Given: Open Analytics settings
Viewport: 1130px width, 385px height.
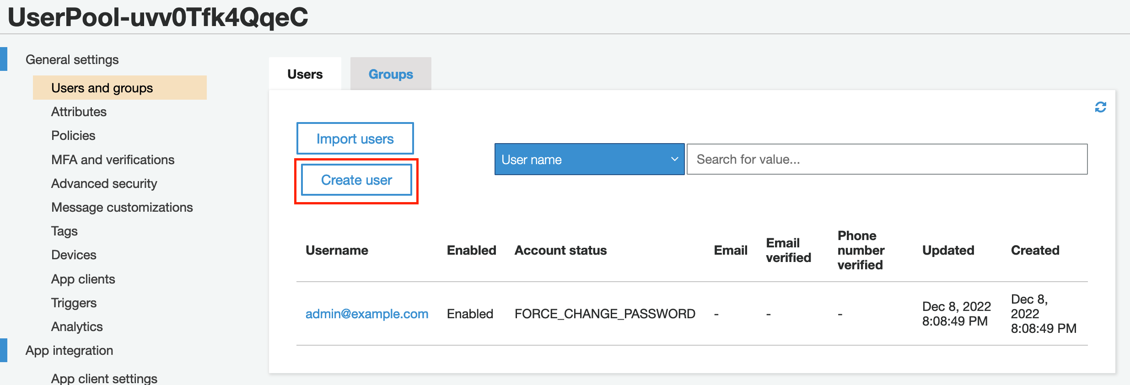Looking at the screenshot, I should click(x=77, y=326).
